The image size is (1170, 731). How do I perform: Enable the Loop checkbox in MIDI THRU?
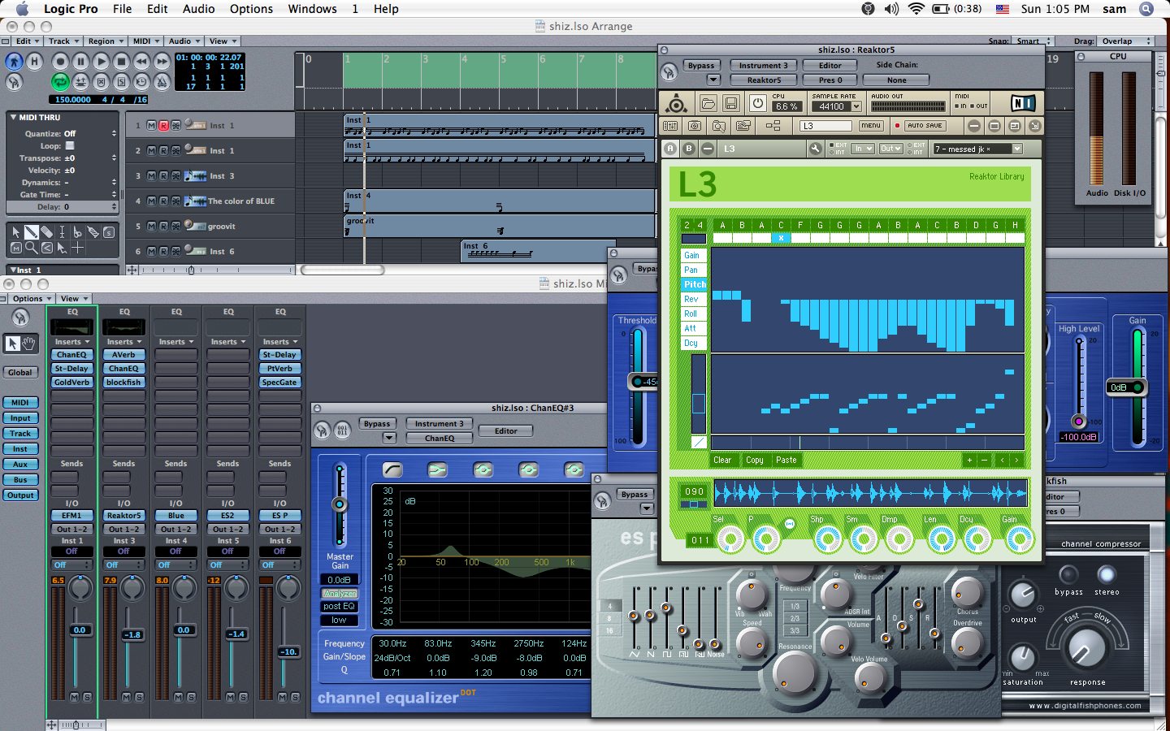pos(70,146)
